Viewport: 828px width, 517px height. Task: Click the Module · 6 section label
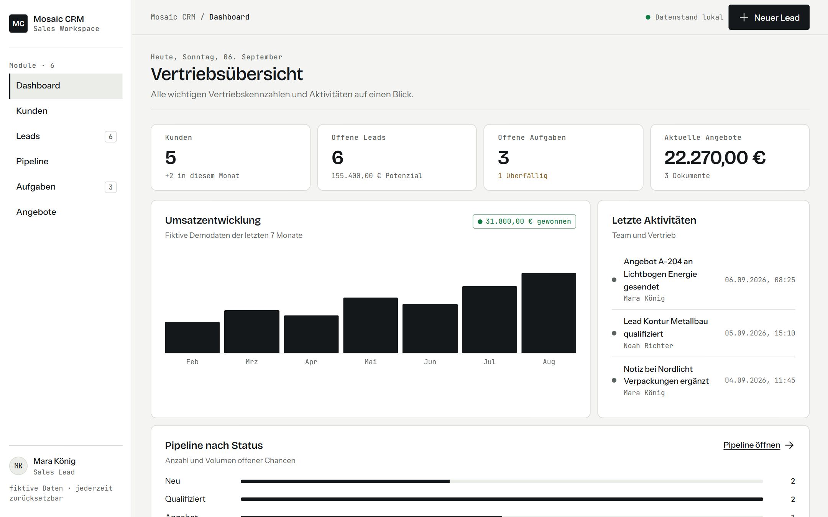[32, 65]
